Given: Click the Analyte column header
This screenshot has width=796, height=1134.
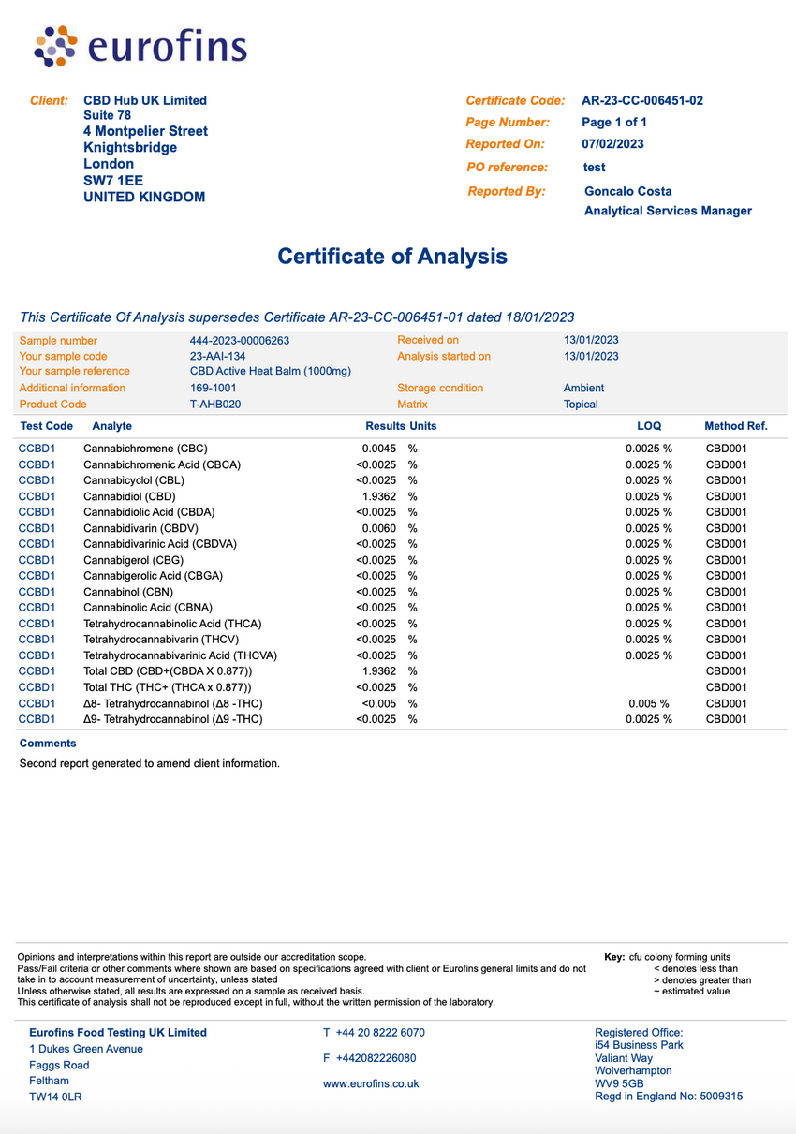Looking at the screenshot, I should [112, 426].
